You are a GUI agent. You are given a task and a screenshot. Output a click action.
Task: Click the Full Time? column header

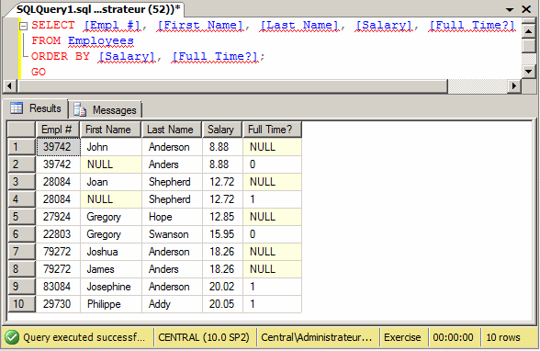(272, 130)
